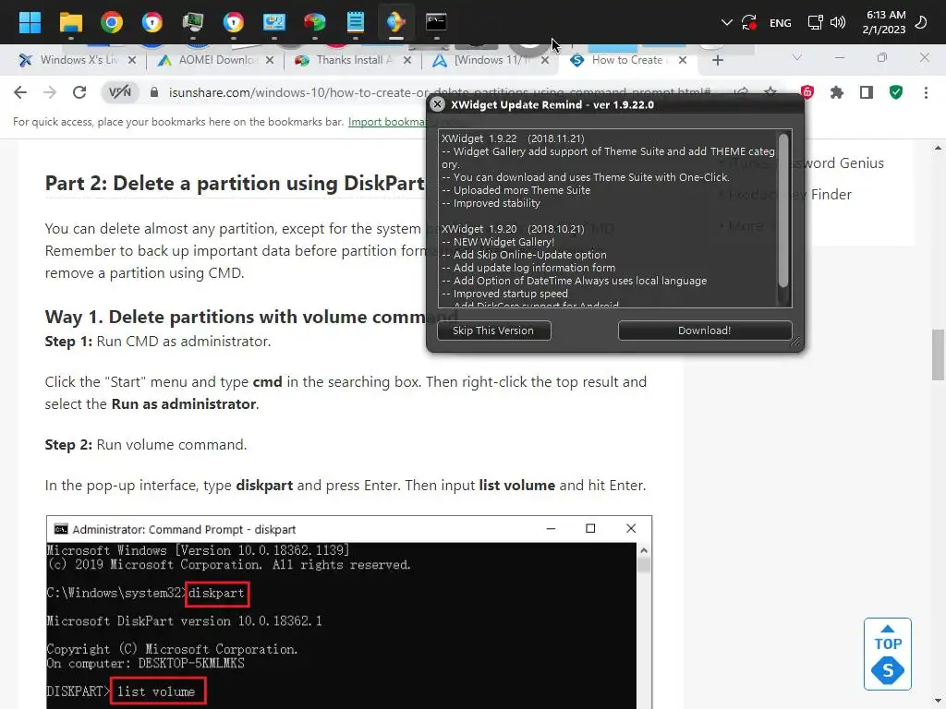Screen dimensions: 946x709
Task: Click the command prompt screenshot image
Action: click(x=348, y=612)
